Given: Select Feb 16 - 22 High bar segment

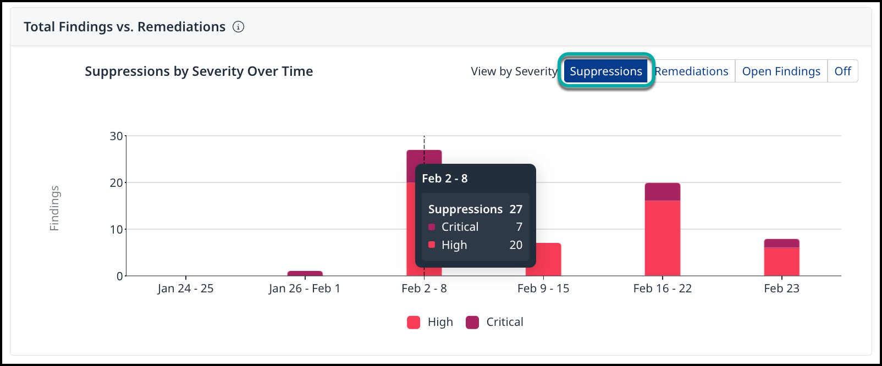Looking at the screenshot, I should 662,238.
